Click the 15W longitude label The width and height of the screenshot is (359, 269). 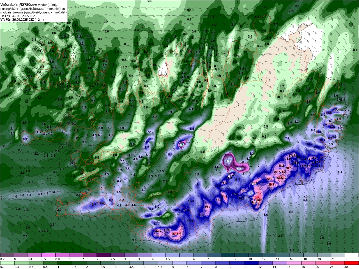[297, 1]
